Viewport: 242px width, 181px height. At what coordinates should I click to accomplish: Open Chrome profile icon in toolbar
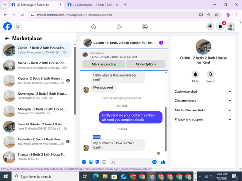(228, 15)
